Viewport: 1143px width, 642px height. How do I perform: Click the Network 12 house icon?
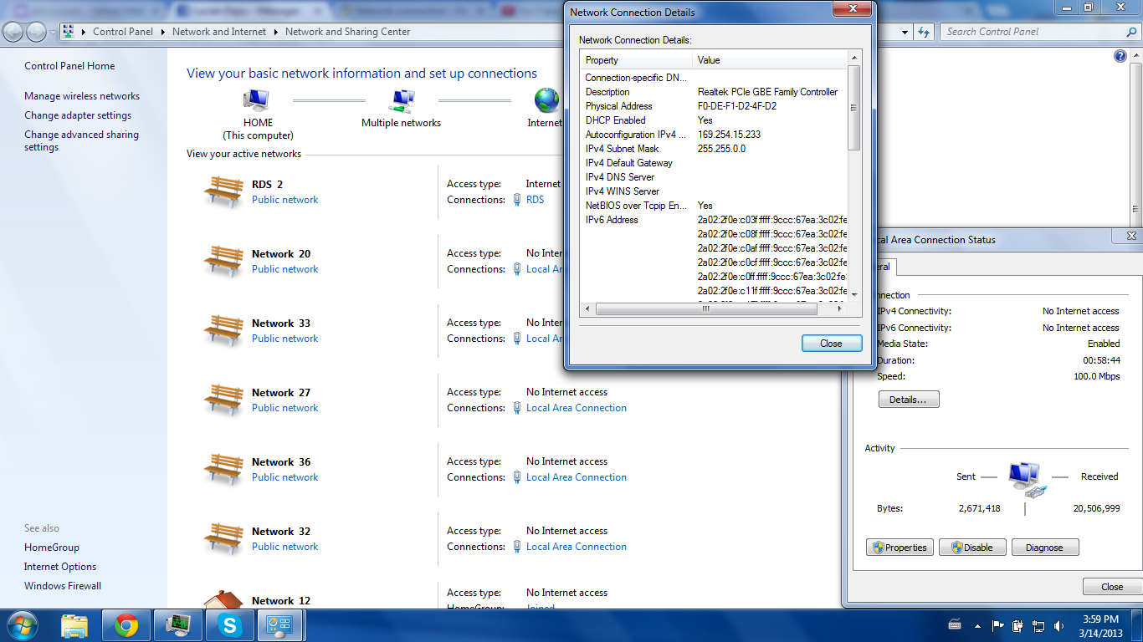tap(223, 599)
